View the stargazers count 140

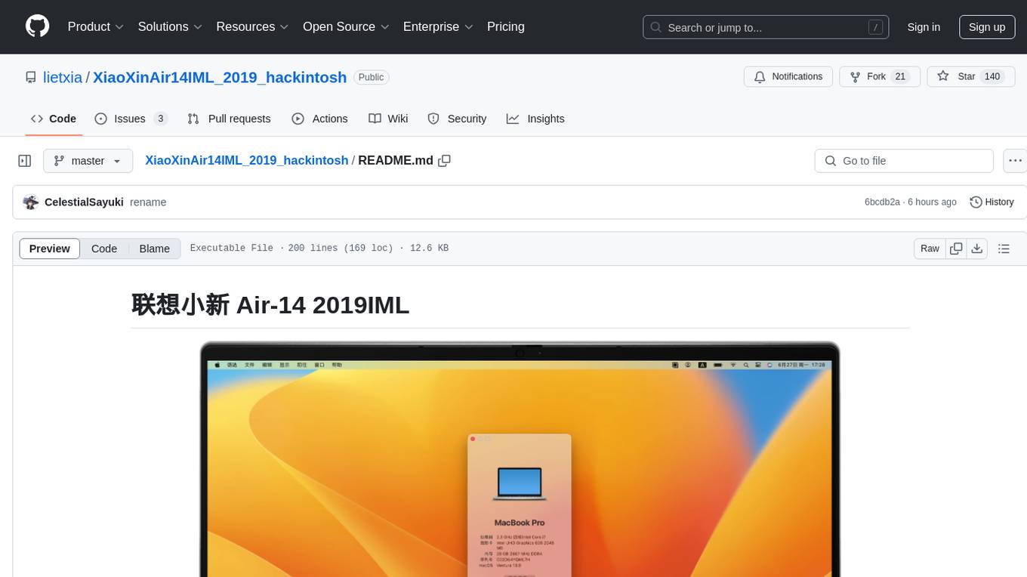point(992,77)
